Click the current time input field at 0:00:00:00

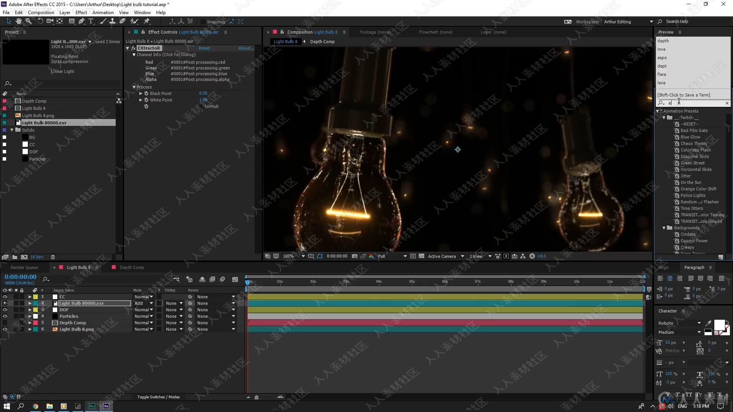point(19,276)
